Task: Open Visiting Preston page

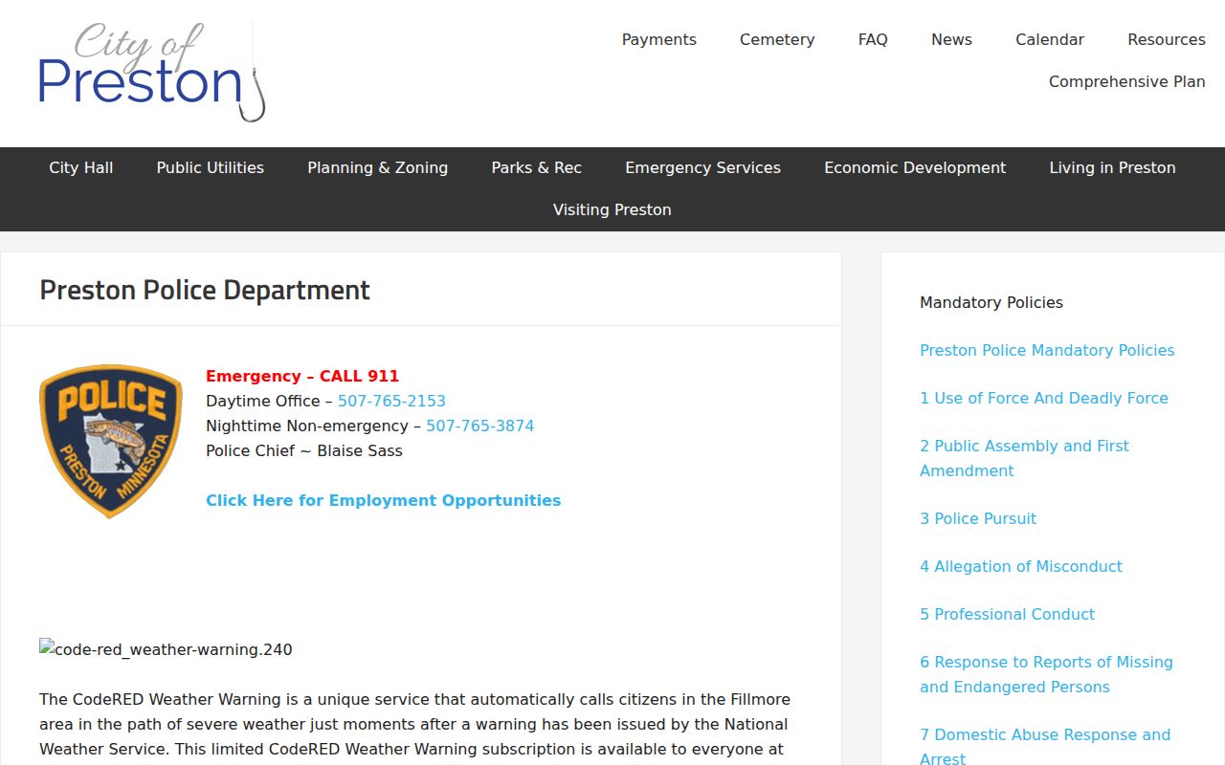Action: tap(612, 209)
